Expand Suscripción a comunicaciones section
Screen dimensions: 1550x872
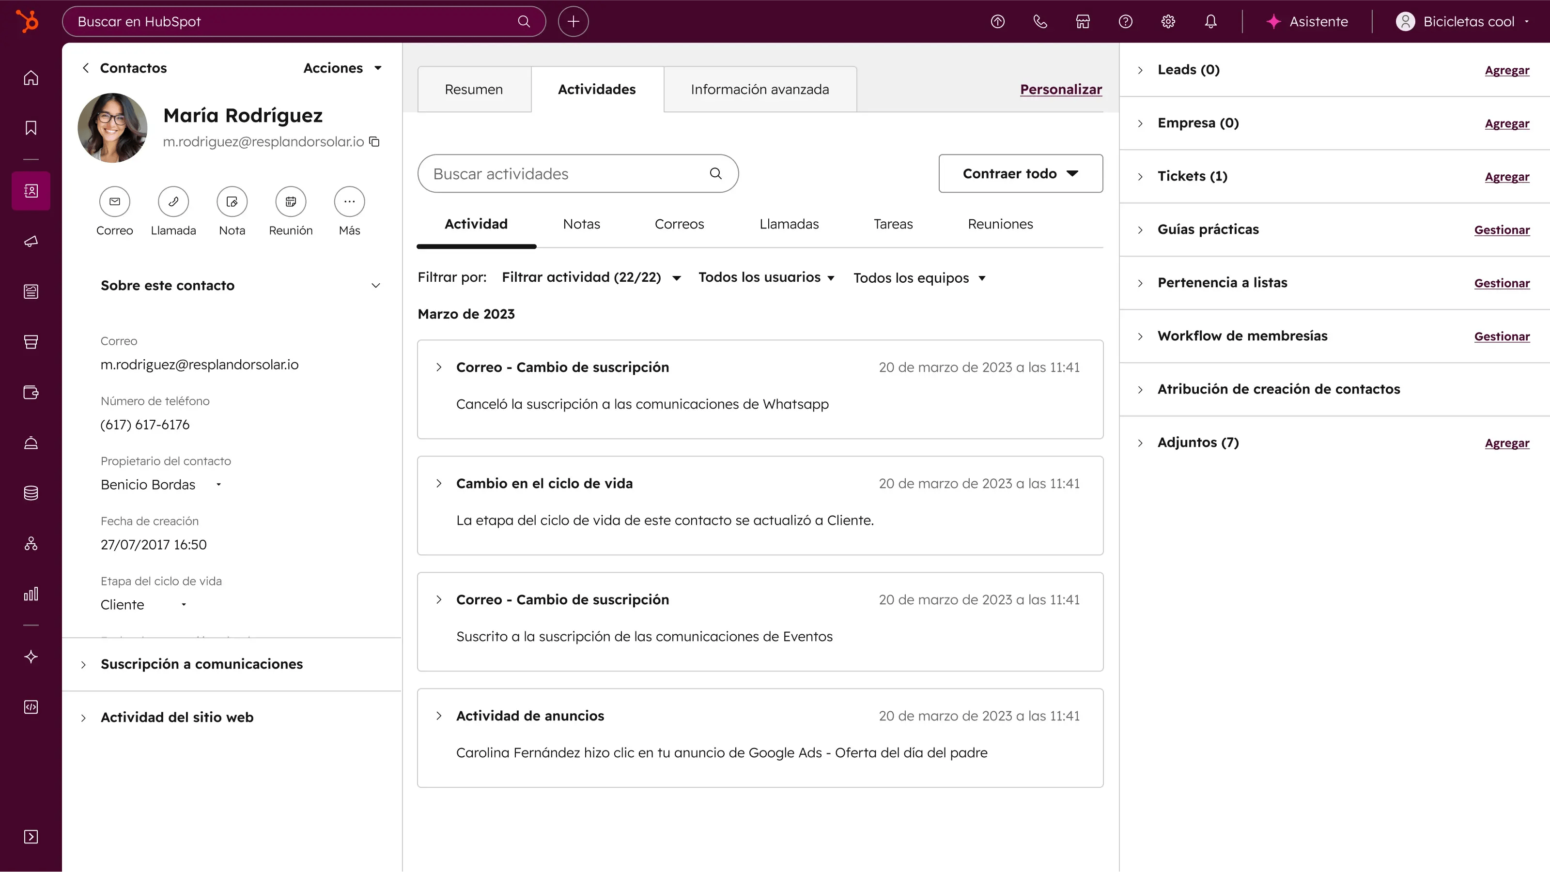tap(83, 664)
